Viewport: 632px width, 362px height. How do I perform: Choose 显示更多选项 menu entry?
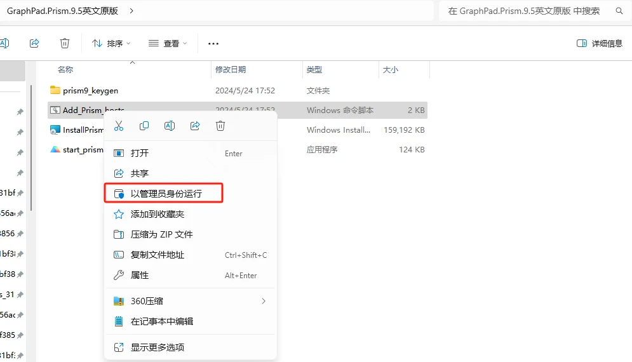(191, 347)
